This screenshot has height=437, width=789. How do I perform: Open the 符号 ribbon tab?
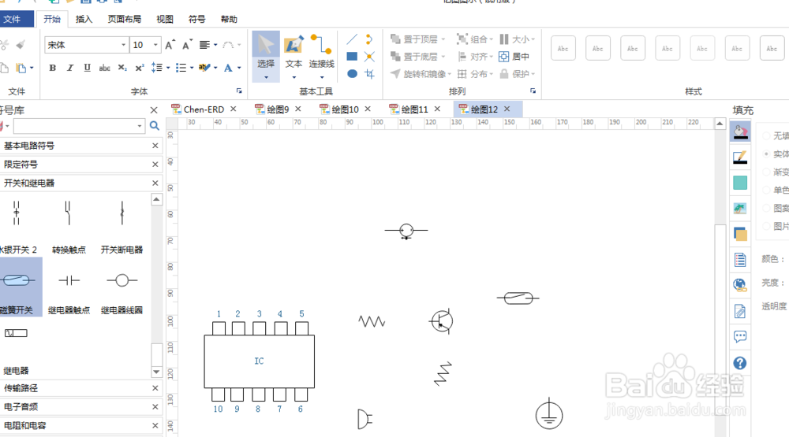click(196, 19)
